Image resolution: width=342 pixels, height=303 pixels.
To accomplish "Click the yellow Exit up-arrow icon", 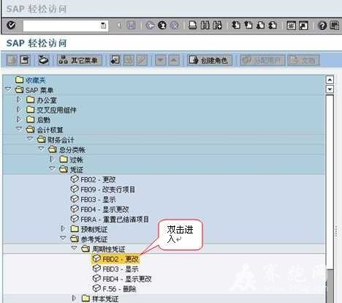I will pyautogui.click(x=162, y=26).
